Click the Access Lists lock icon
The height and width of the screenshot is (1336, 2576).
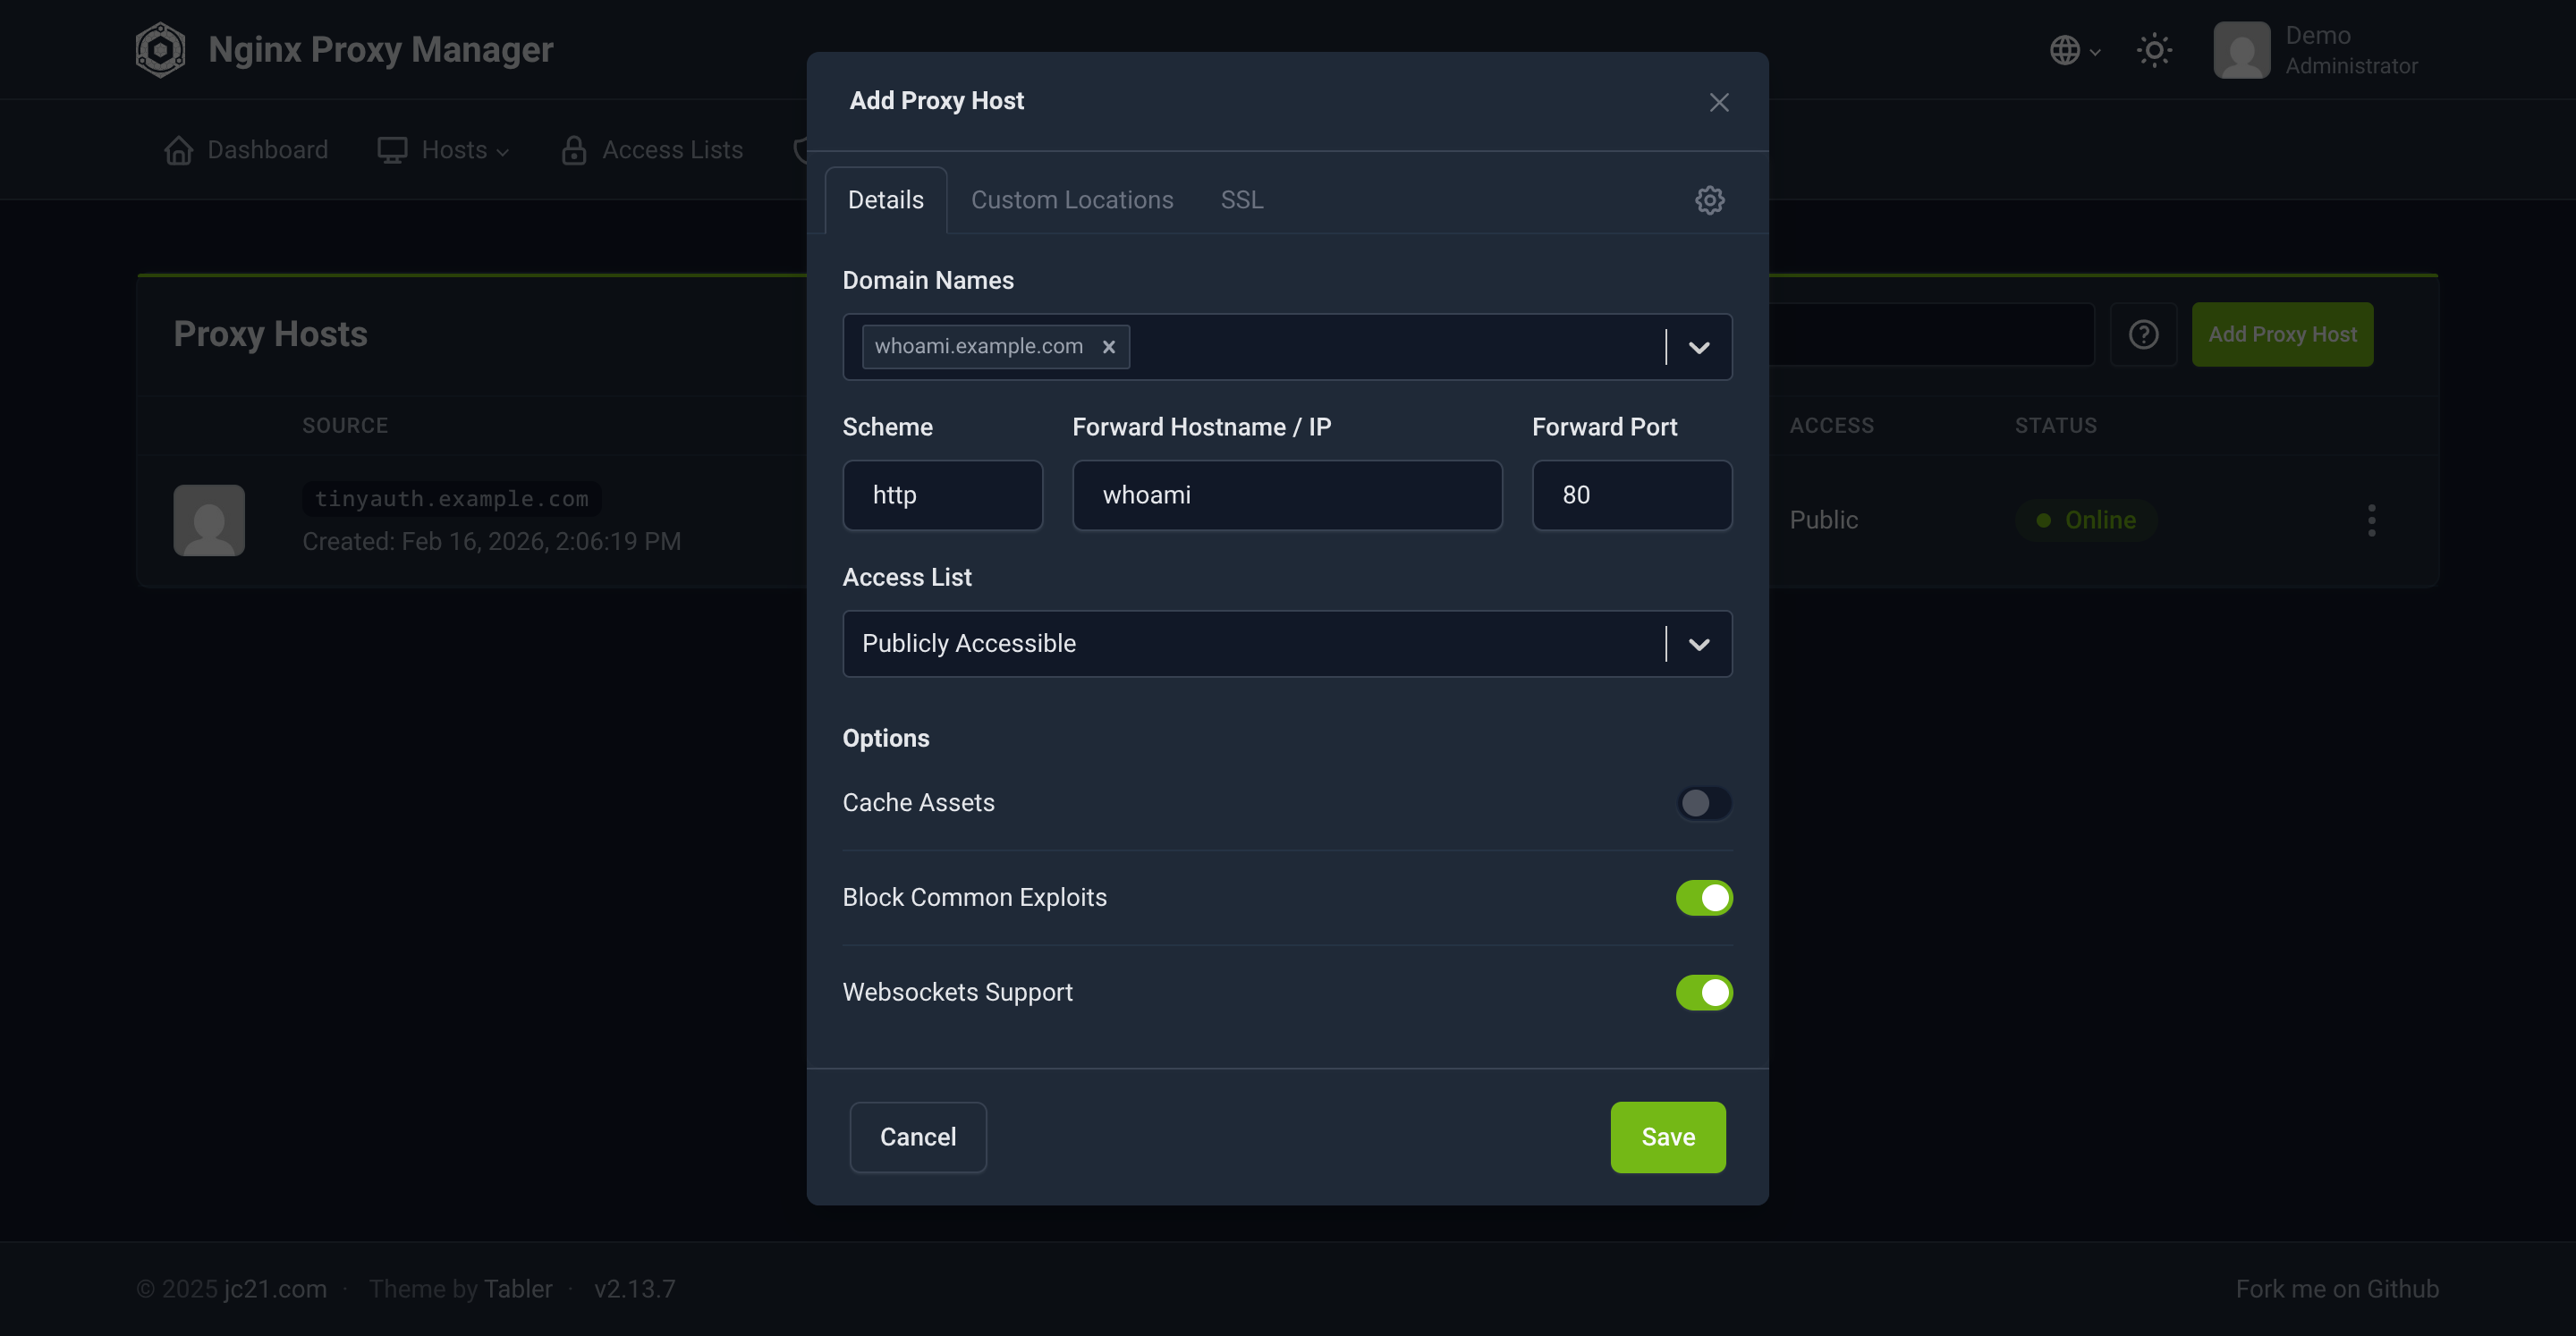coord(573,149)
